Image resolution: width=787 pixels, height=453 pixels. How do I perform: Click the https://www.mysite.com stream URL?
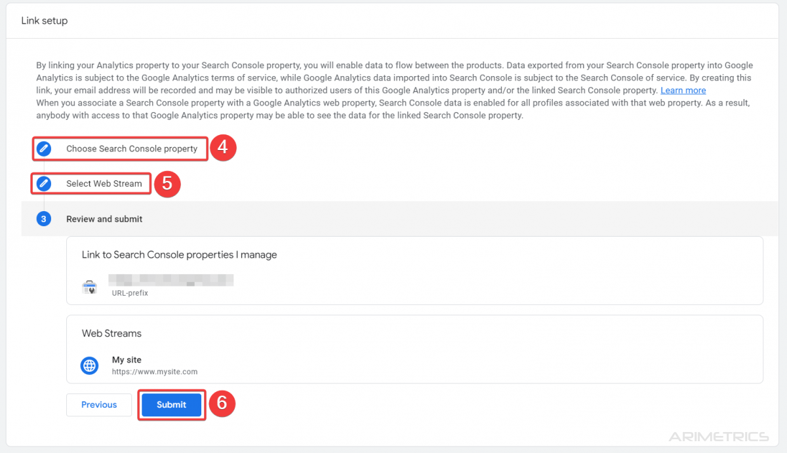[155, 372]
